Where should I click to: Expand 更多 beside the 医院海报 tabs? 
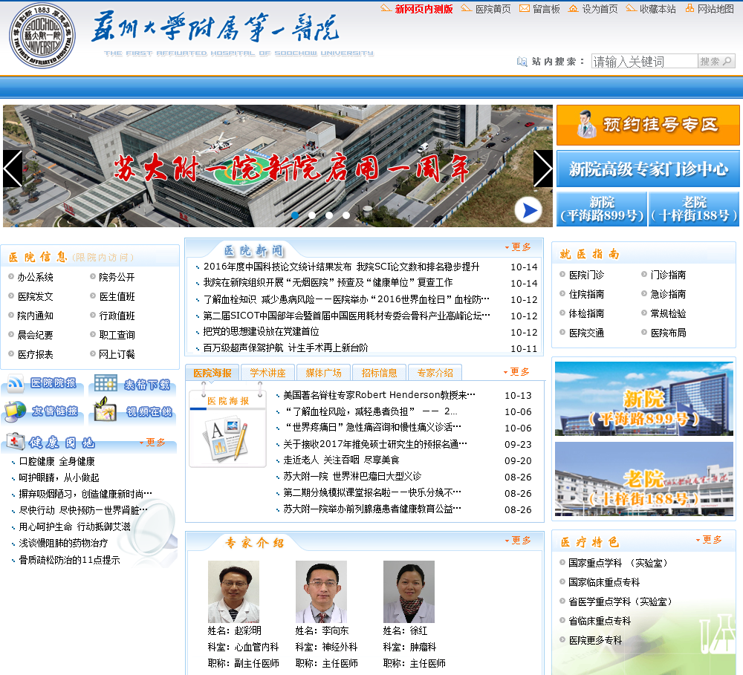[x=516, y=372]
